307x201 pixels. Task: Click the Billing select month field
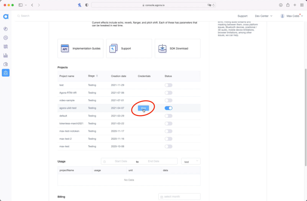(179, 197)
